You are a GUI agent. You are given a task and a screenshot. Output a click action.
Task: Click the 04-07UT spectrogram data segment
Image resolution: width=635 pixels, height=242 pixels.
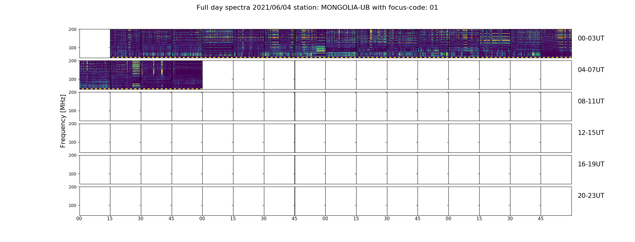tap(141, 75)
